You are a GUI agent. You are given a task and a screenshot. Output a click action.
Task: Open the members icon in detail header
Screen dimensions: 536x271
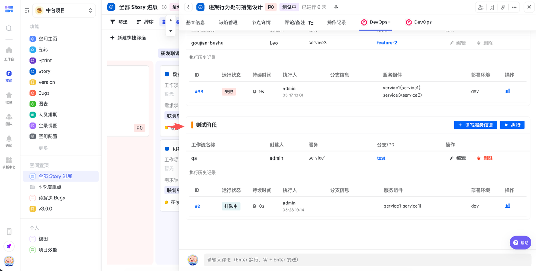coord(481,7)
